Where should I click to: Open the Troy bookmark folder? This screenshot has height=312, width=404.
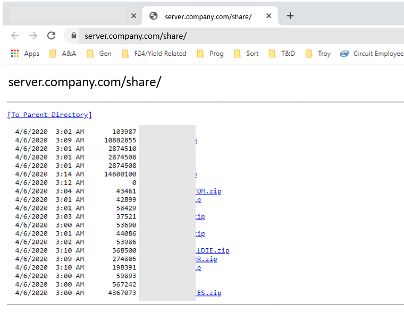318,54
